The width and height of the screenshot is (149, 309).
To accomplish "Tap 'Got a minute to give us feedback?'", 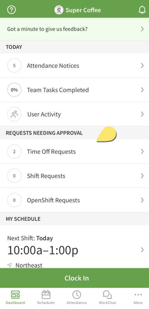I will coord(47,29).
